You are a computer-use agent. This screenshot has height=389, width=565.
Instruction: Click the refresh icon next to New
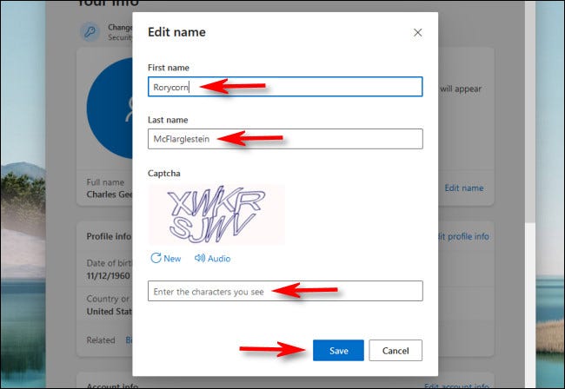[156, 258]
